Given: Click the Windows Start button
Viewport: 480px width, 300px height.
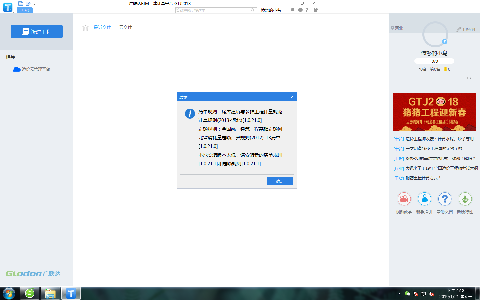Looking at the screenshot, I should (9, 294).
